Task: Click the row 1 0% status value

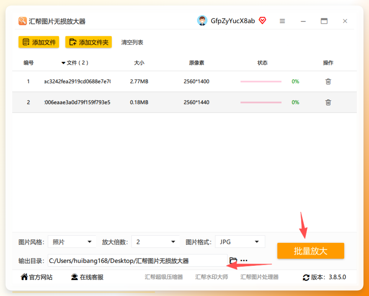Action: (296, 81)
